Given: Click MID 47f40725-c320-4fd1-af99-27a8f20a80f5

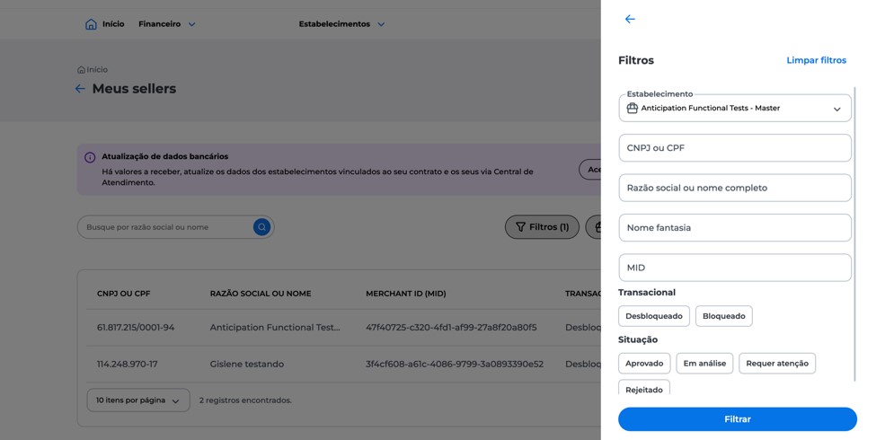Looking at the screenshot, I should (x=451, y=327).
